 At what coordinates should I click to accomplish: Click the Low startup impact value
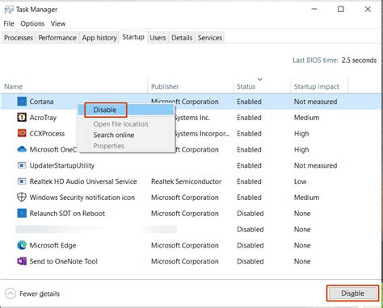[301, 181]
